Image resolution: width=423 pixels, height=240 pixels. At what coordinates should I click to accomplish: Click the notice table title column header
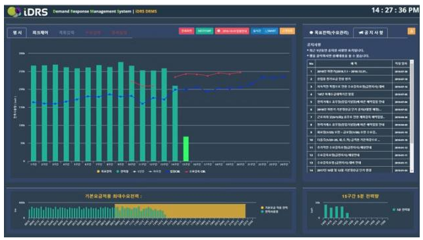pos(354,64)
